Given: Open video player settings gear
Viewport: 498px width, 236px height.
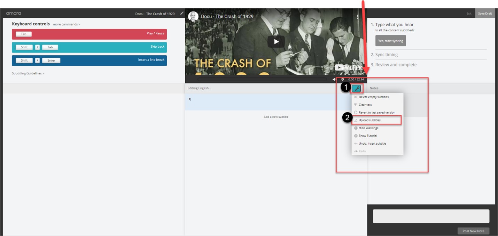Looking at the screenshot, I should click(343, 80).
